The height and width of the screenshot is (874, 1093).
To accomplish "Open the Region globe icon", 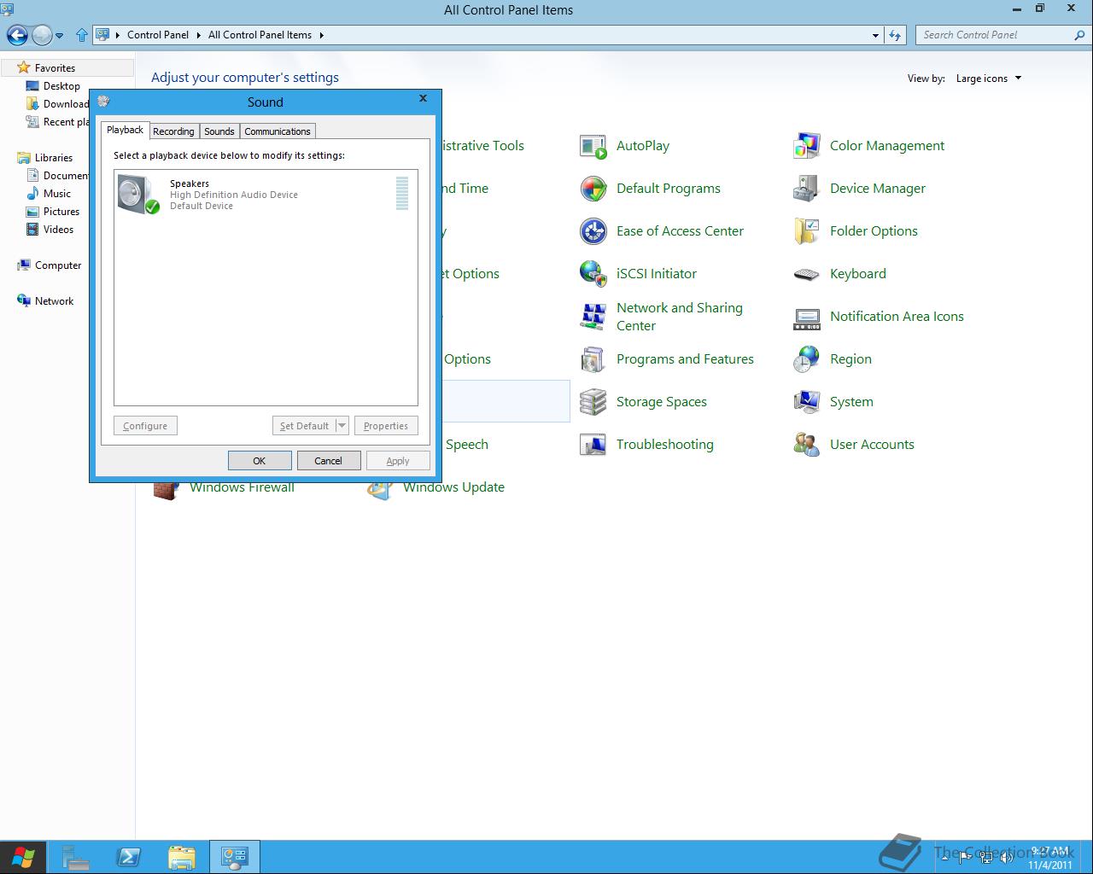I will (x=806, y=359).
